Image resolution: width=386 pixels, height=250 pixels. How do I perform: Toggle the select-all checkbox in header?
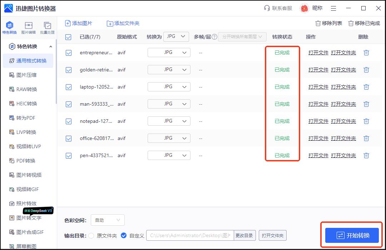pyautogui.click(x=68, y=36)
